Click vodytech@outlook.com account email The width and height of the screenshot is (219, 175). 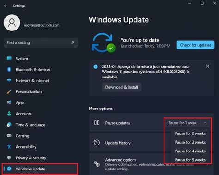click(41, 25)
